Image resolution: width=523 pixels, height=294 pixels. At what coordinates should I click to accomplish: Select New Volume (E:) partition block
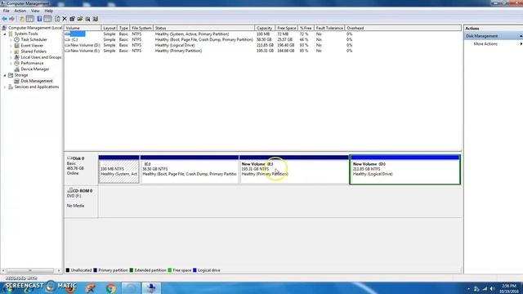(294, 169)
